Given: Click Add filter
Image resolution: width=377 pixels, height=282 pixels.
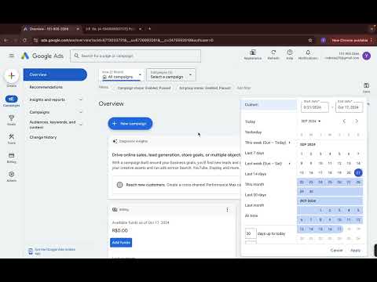Looking at the screenshot, I should click(x=243, y=88).
